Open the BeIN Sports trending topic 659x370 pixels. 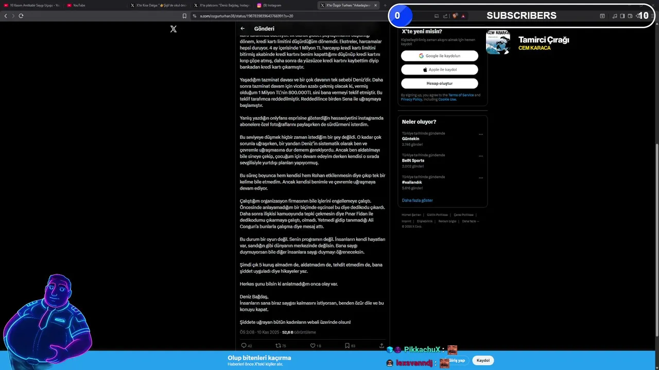(x=413, y=160)
